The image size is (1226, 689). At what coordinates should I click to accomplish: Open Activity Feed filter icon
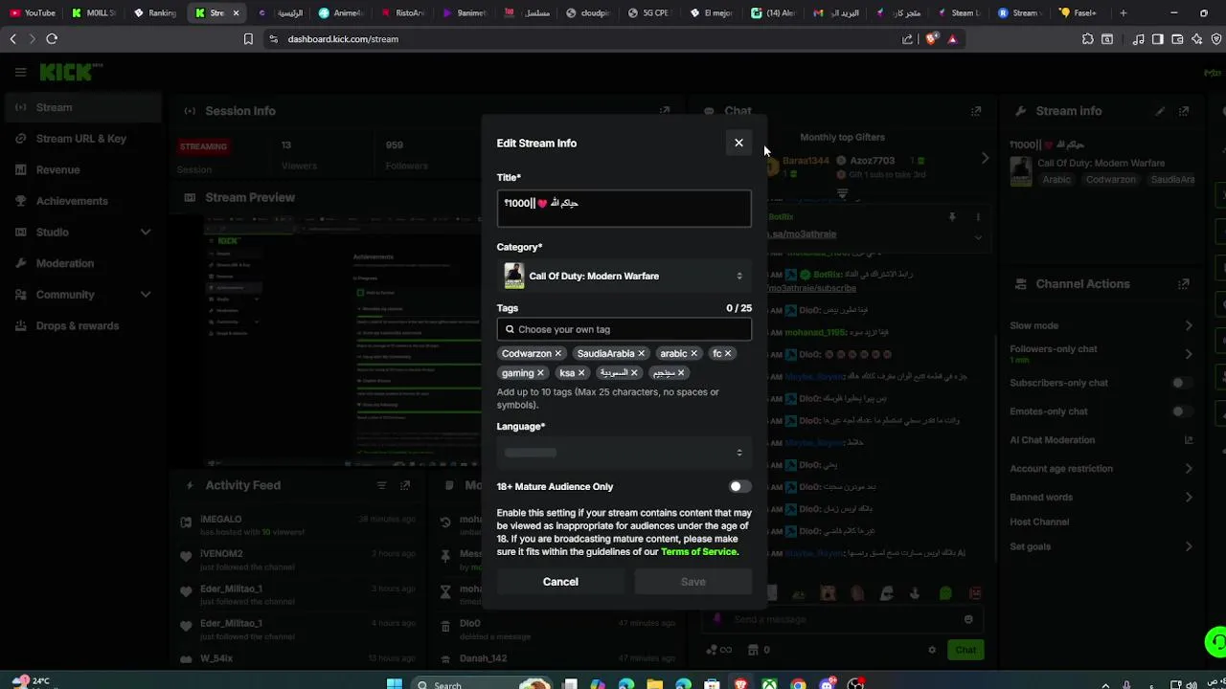click(x=381, y=485)
